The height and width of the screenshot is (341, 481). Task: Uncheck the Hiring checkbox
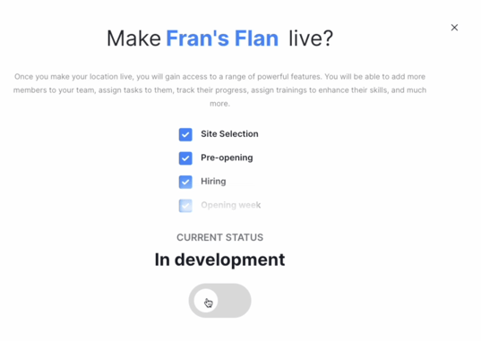click(185, 182)
